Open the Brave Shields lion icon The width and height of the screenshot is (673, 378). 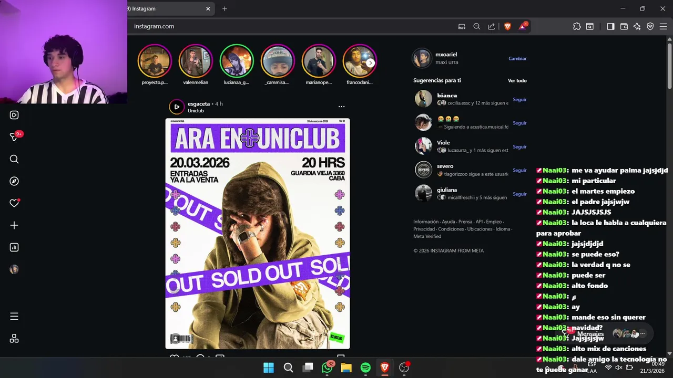[507, 26]
